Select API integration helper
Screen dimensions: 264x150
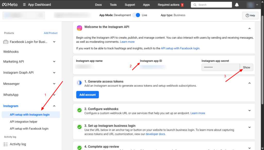point(23,122)
